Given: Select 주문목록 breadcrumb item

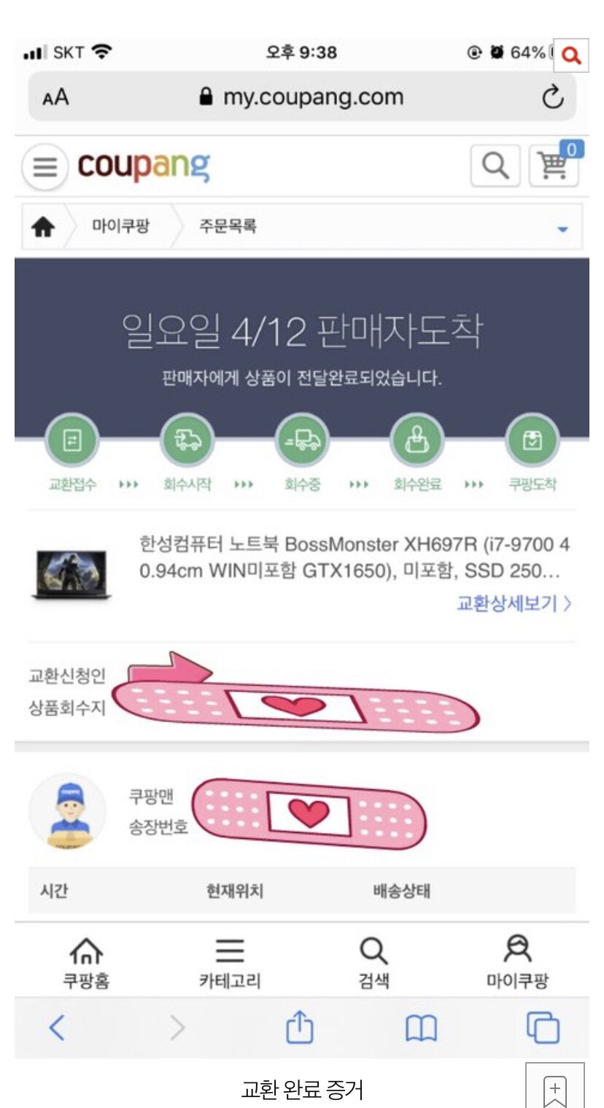Looking at the screenshot, I should [228, 226].
